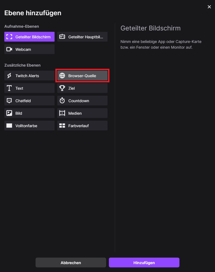Screen dimensions: 215x272
Task: Select the Geteilter Bildschirm capture icon
Action: point(10,37)
